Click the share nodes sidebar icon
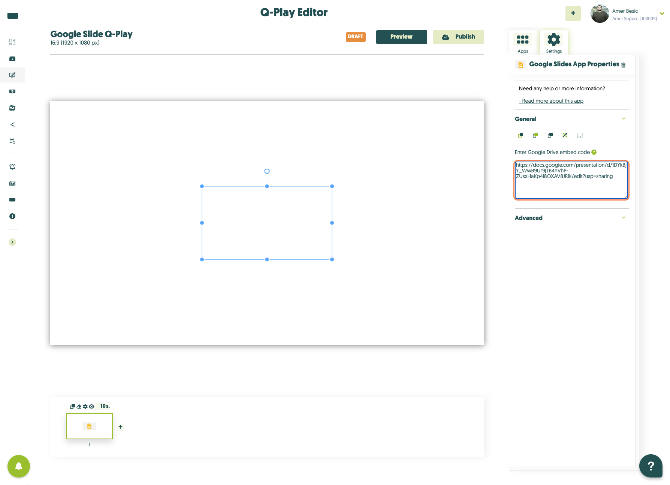This screenshot has height=485, width=670. [x=12, y=124]
